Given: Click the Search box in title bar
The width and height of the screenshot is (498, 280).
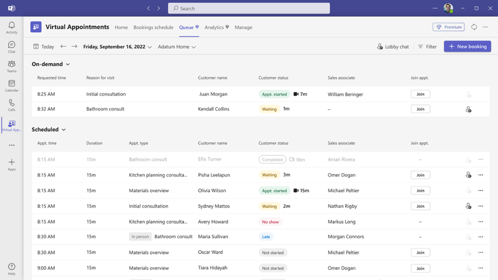Looking at the screenshot, I should 249,8.
